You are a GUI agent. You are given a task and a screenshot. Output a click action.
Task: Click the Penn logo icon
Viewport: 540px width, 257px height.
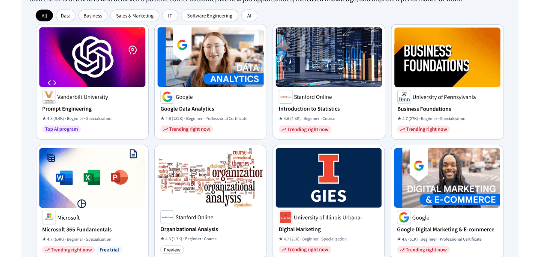pyautogui.click(x=404, y=97)
